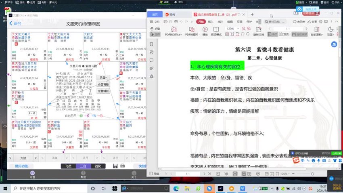This screenshot has height=193, width=343.
Task: Toggle 导航 navigation pane in status bar
Action: (x=154, y=174)
